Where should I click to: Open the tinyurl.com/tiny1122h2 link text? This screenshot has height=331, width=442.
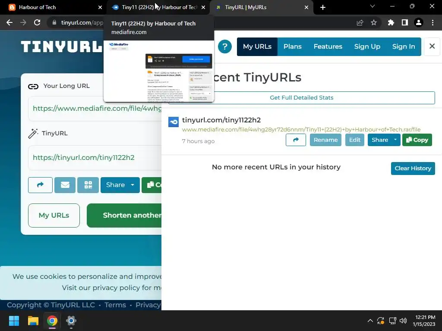(x=221, y=120)
